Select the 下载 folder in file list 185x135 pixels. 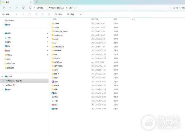[x=55, y=101]
